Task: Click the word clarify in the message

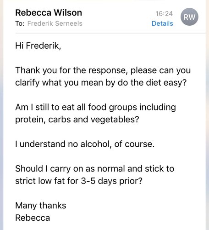Action: [27, 83]
